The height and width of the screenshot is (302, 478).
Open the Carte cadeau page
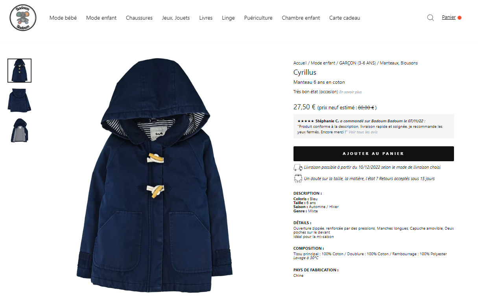click(345, 18)
